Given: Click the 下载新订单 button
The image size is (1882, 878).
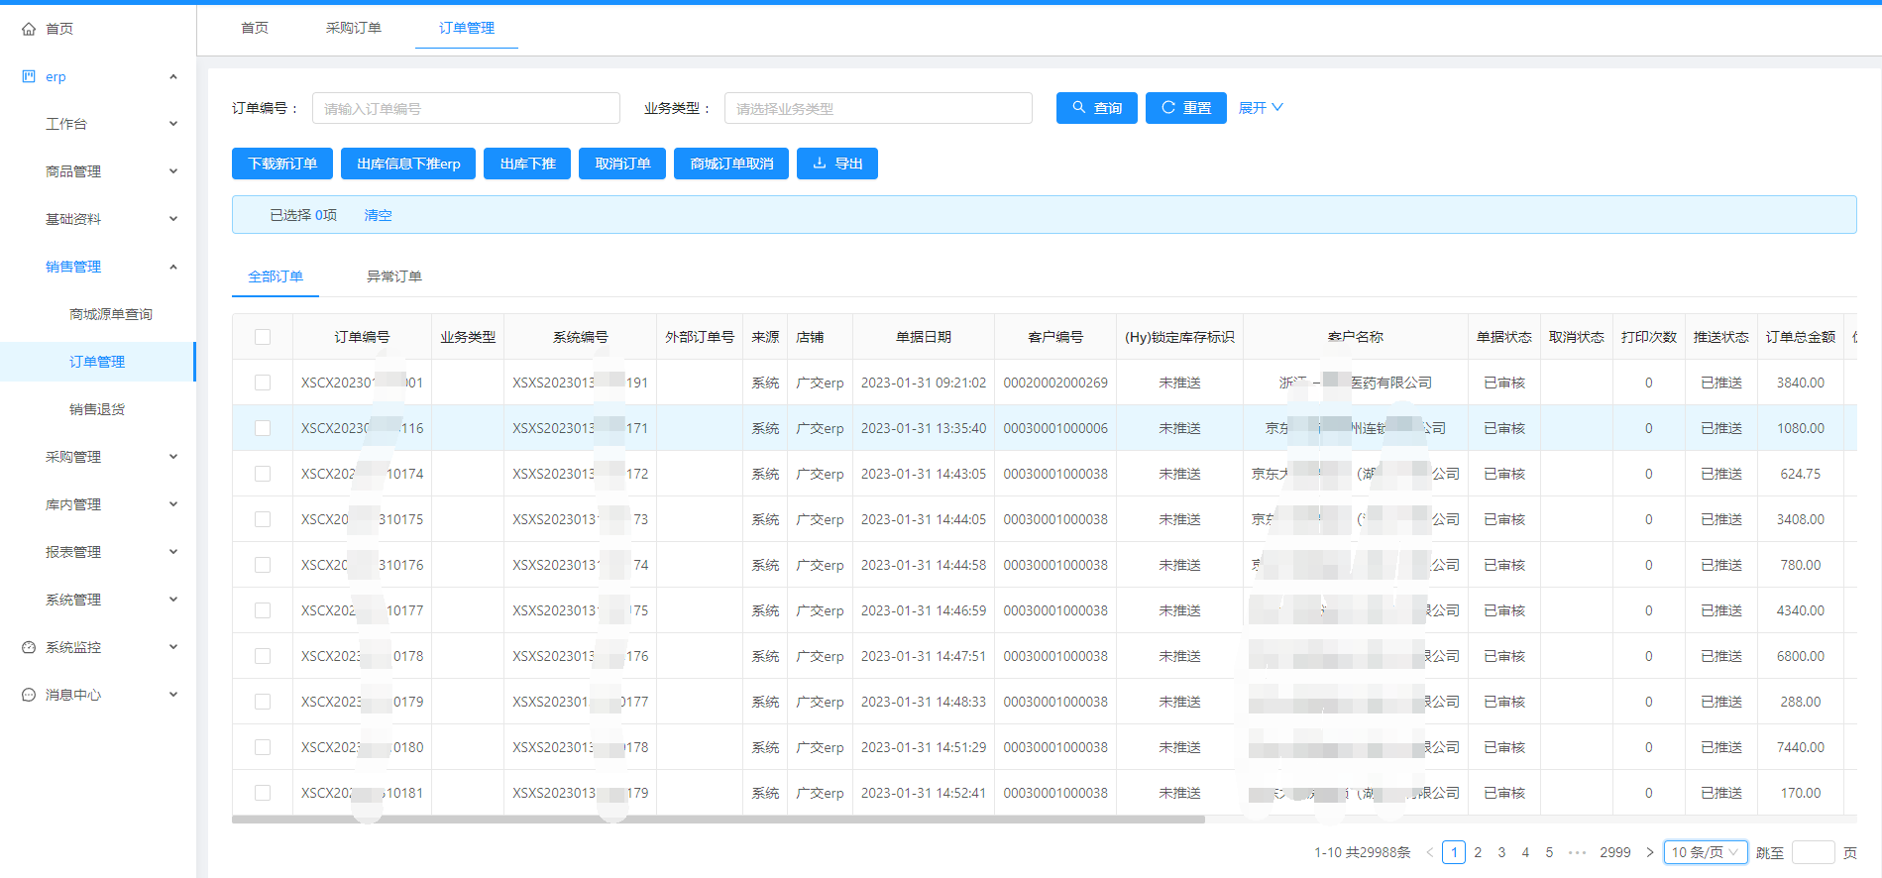Looking at the screenshot, I should [x=282, y=164].
